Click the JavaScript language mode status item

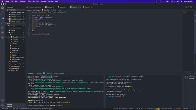[x=149, y=109]
